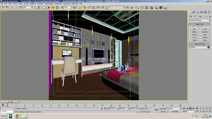Open the MAXScript menu

pos(74,4)
